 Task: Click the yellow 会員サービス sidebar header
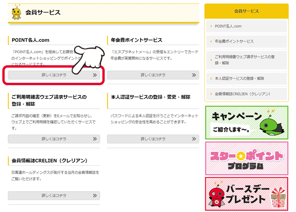pyautogui.click(x=246, y=11)
